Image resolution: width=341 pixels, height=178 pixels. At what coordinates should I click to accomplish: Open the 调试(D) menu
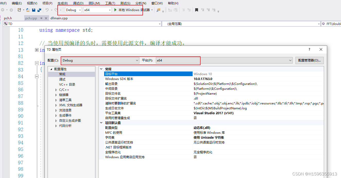coord(78,3)
